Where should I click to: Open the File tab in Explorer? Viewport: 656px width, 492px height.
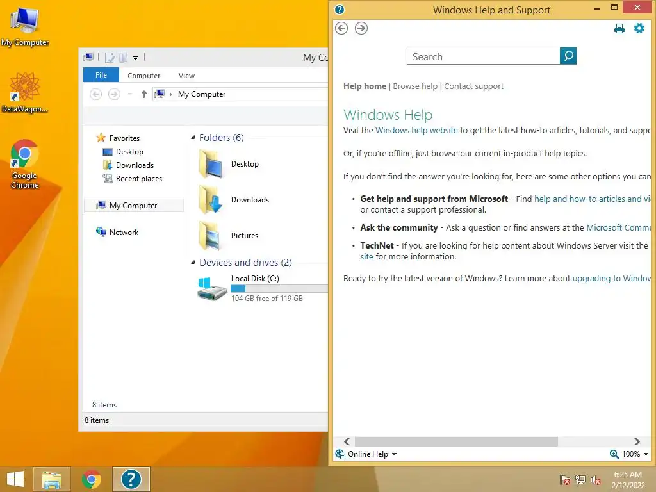pos(101,75)
